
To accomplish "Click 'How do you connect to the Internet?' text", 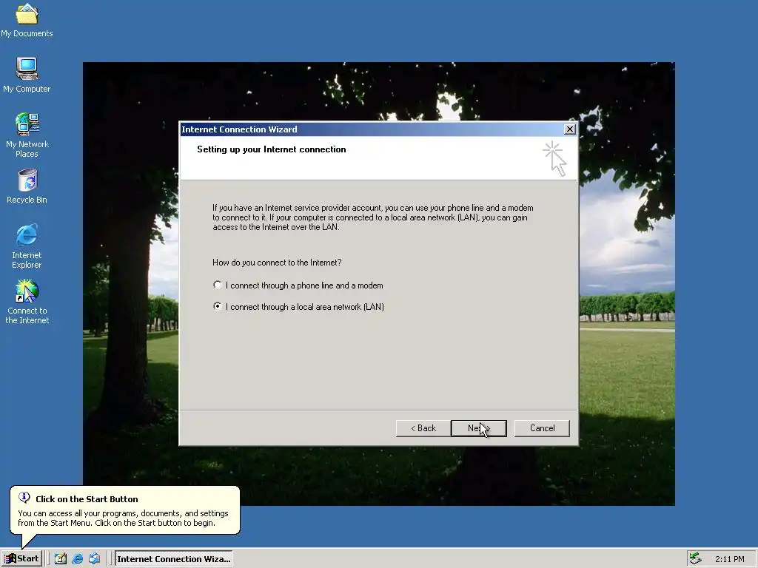I will (x=277, y=263).
